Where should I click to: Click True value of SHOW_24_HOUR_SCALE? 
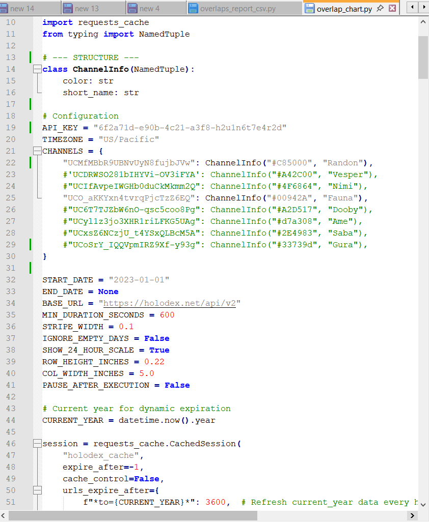(159, 350)
